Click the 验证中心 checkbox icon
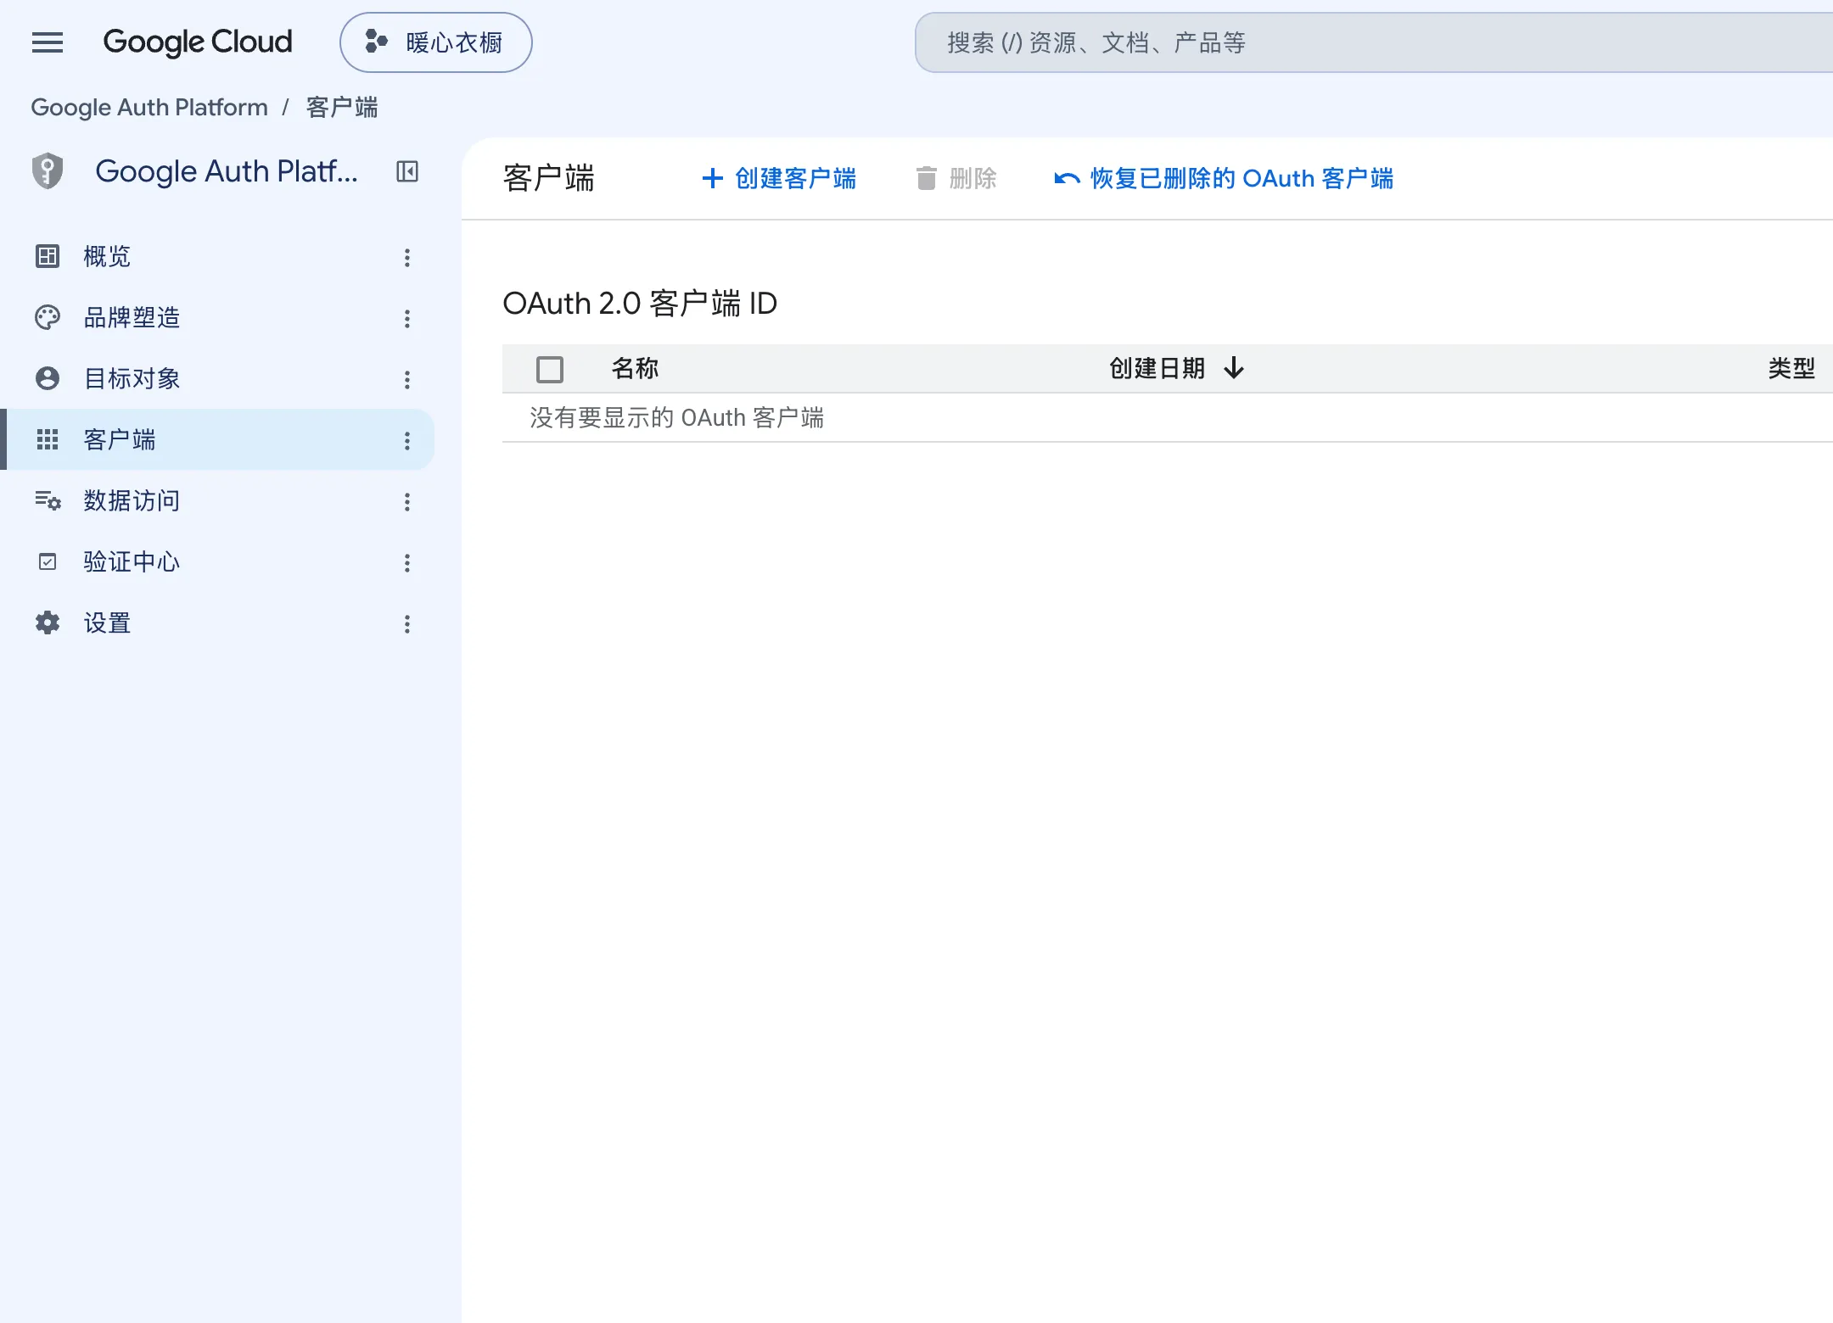 [x=48, y=561]
